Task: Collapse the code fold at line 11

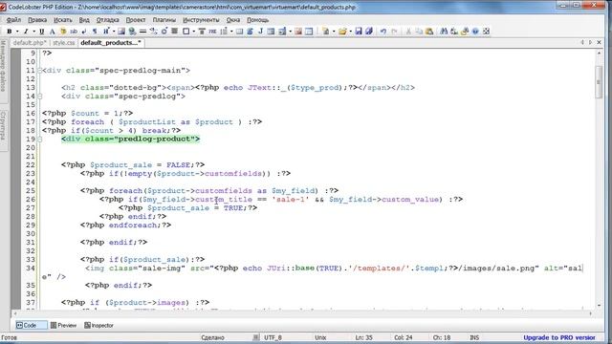Action: (x=40, y=71)
